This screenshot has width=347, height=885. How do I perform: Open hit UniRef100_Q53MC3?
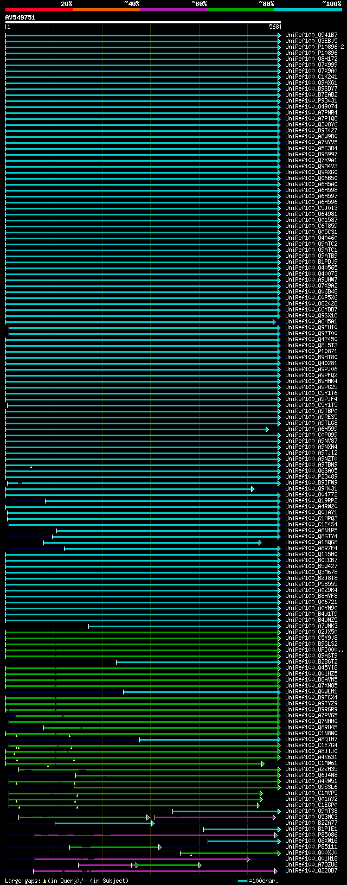pyautogui.click(x=311, y=817)
